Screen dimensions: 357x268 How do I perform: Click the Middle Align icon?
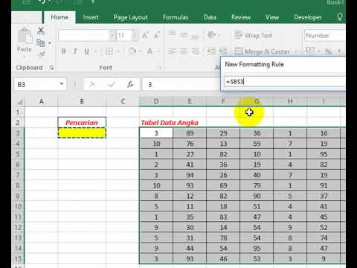[184, 35]
